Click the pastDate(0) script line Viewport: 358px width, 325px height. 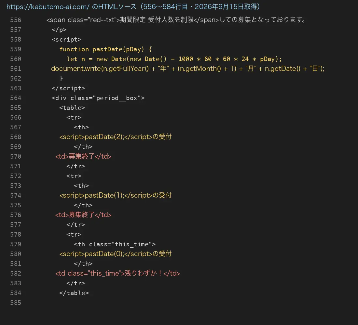pyautogui.click(x=116, y=254)
